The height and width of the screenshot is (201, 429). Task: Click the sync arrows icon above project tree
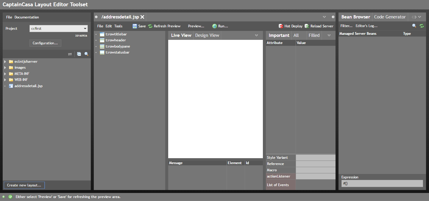[70, 54]
